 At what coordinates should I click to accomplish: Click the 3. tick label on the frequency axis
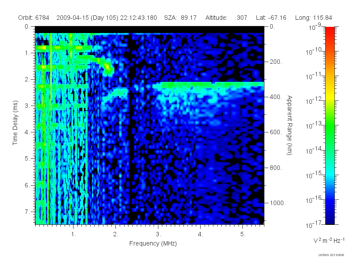[x=158, y=235]
